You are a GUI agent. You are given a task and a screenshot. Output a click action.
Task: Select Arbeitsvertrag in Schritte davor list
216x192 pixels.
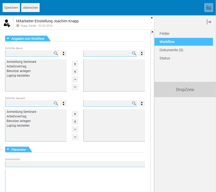(17, 66)
